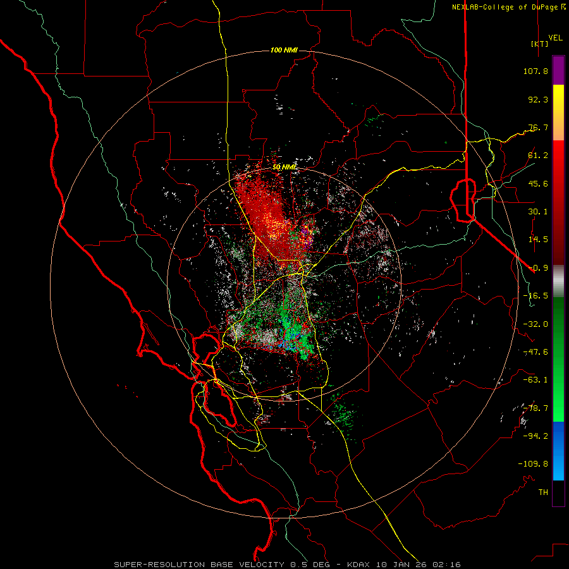Click the 107.8 velocity scale value

535,71
